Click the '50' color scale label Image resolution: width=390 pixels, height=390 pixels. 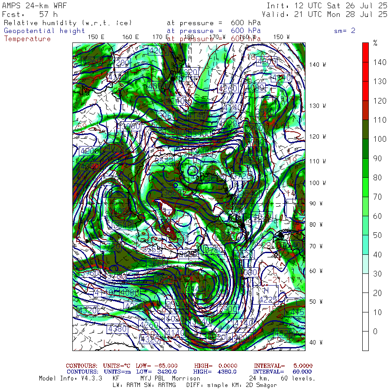377,235
